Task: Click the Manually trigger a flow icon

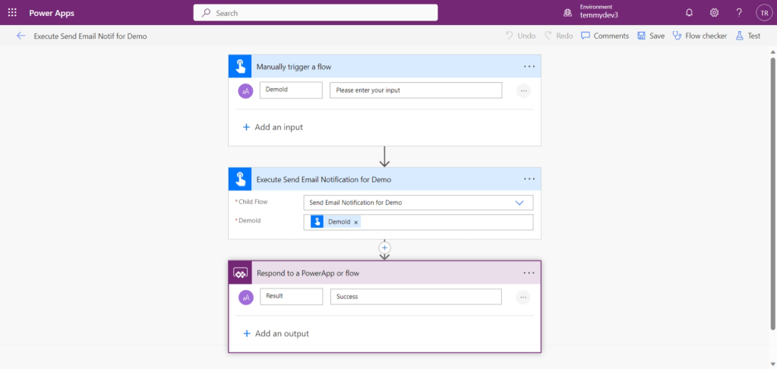Action: click(240, 66)
